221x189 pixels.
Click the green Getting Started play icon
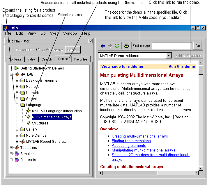click(17, 68)
